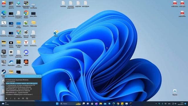The width and height of the screenshot is (188, 106).
Task: Select the orange star desktop icon
Action: point(26,63)
